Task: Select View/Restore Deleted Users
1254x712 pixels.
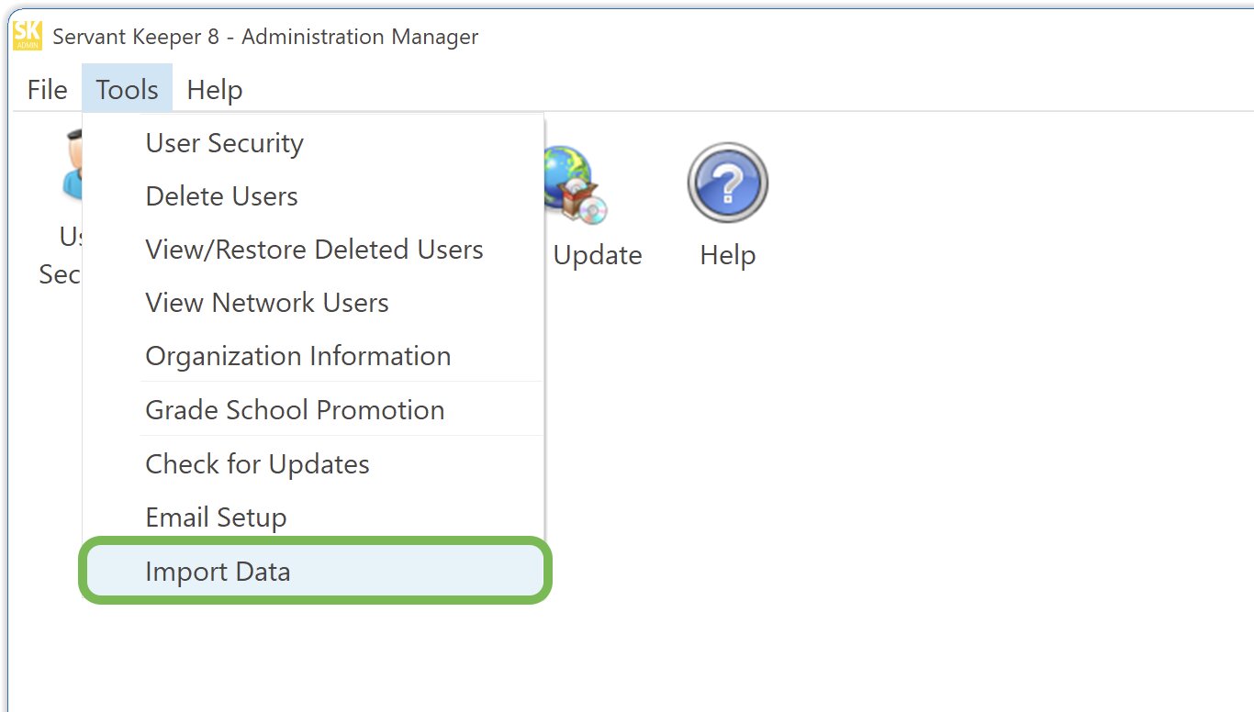Action: (314, 250)
